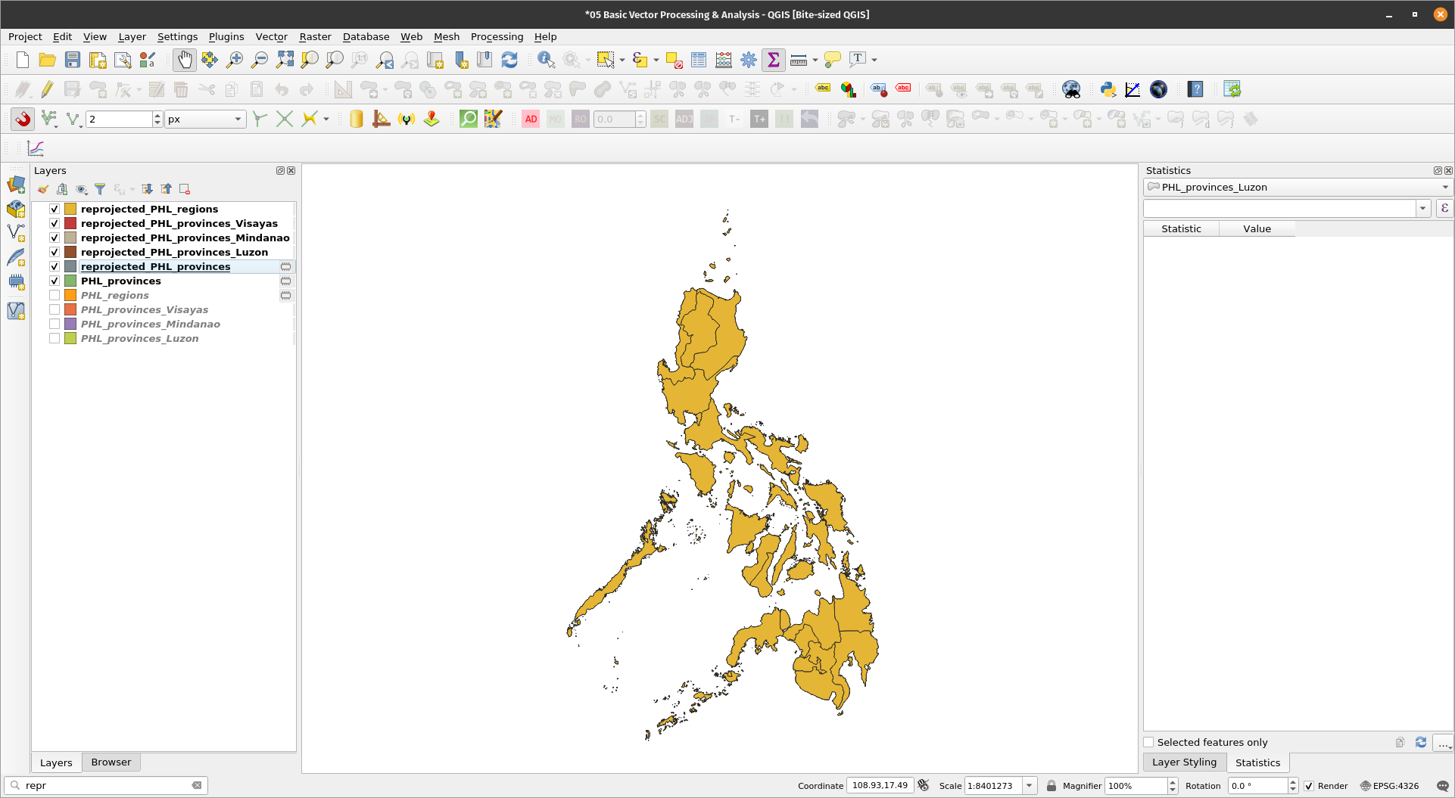Switch to the Layer Styling tab
The image size is (1455, 798).
tap(1184, 762)
